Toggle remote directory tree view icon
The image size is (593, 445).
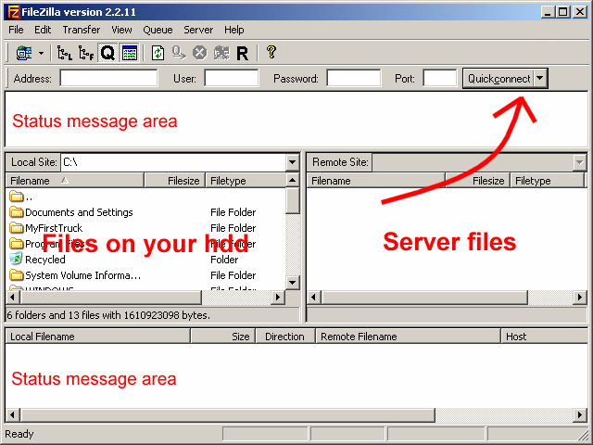[x=86, y=54]
